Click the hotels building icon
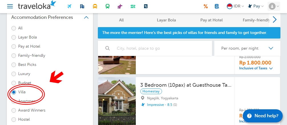287x125 pixels. [82, 6]
